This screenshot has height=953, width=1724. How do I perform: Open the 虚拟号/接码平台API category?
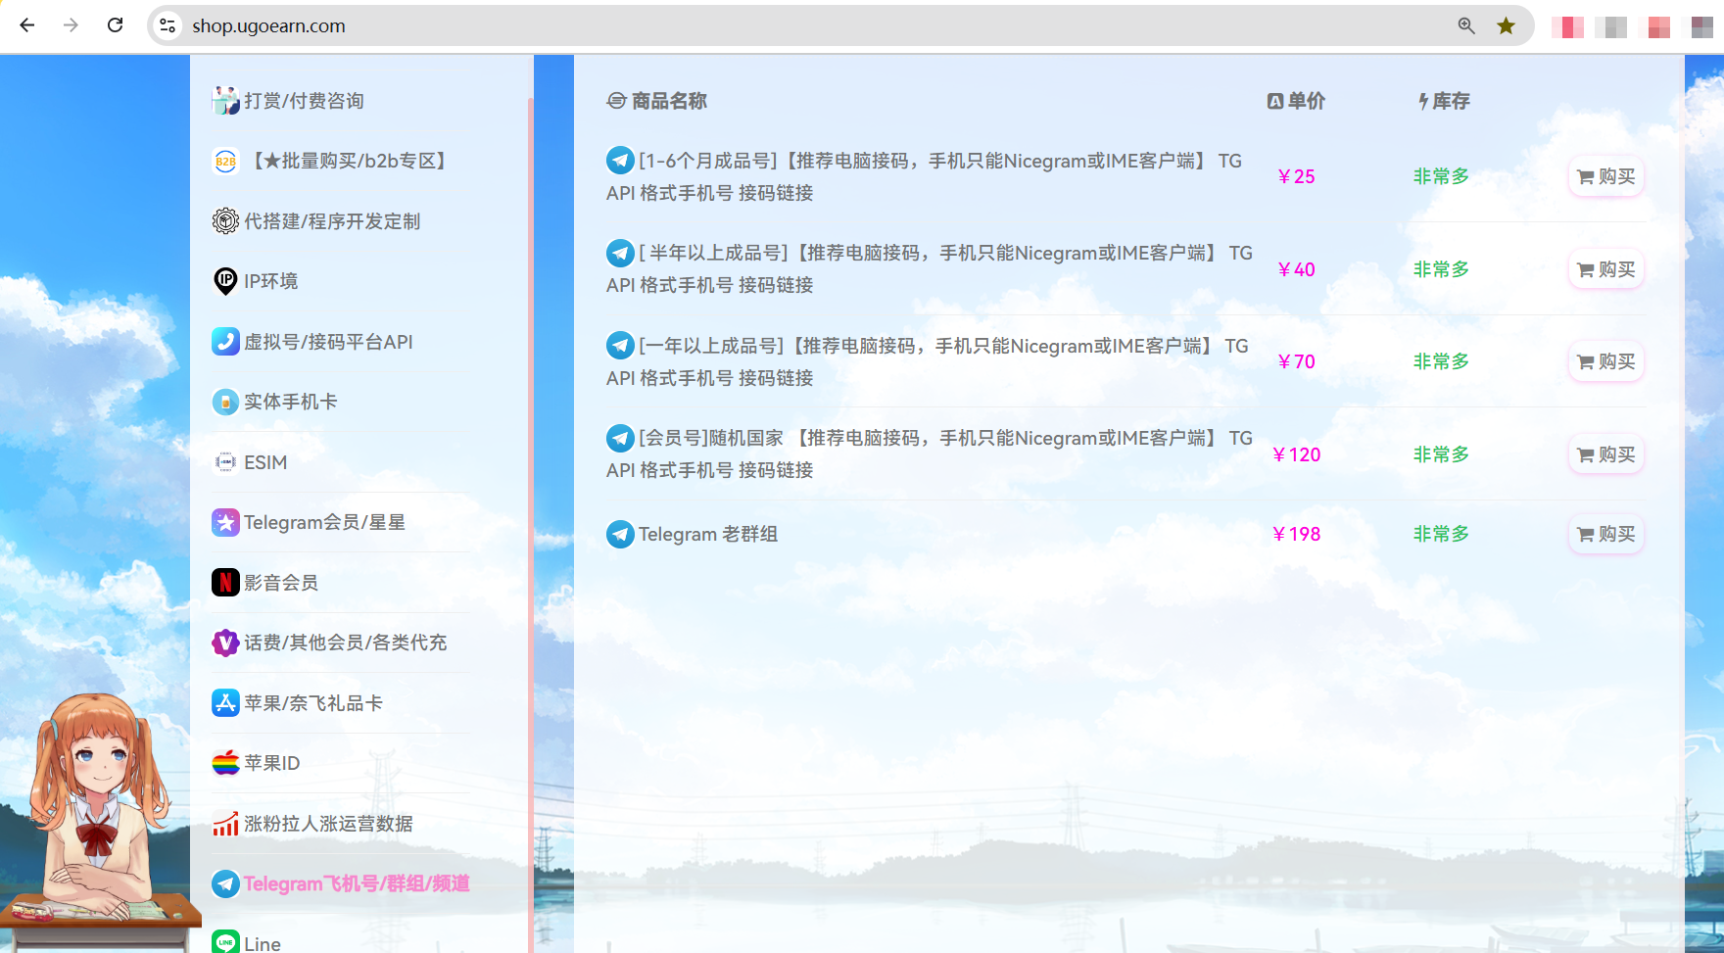click(328, 342)
